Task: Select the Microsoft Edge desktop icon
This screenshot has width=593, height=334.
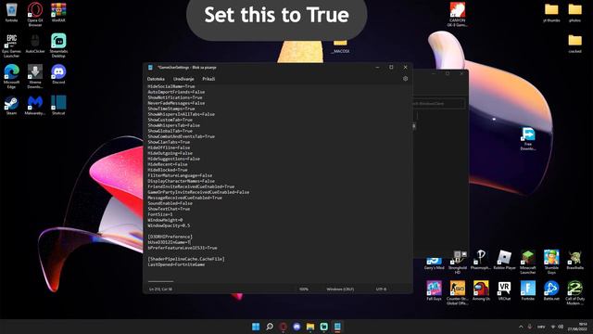Action: pos(11,76)
